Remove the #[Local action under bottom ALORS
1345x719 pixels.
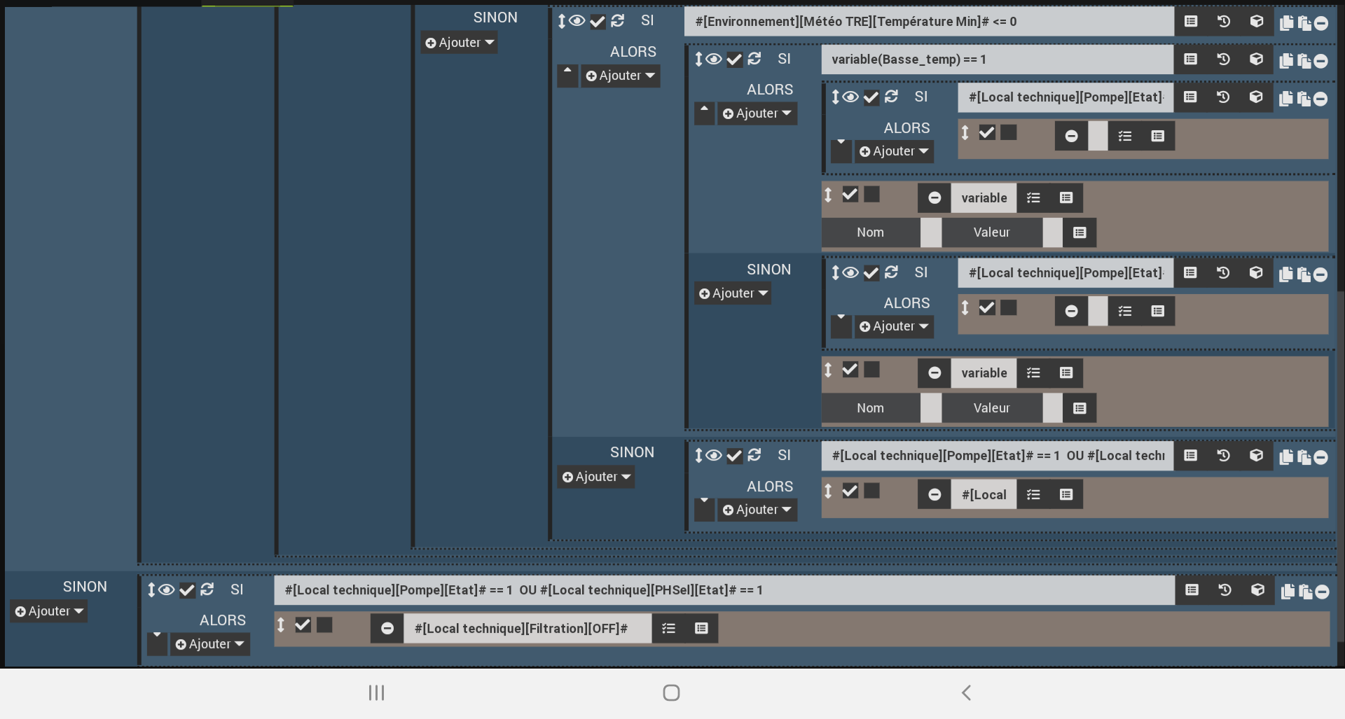tap(934, 495)
